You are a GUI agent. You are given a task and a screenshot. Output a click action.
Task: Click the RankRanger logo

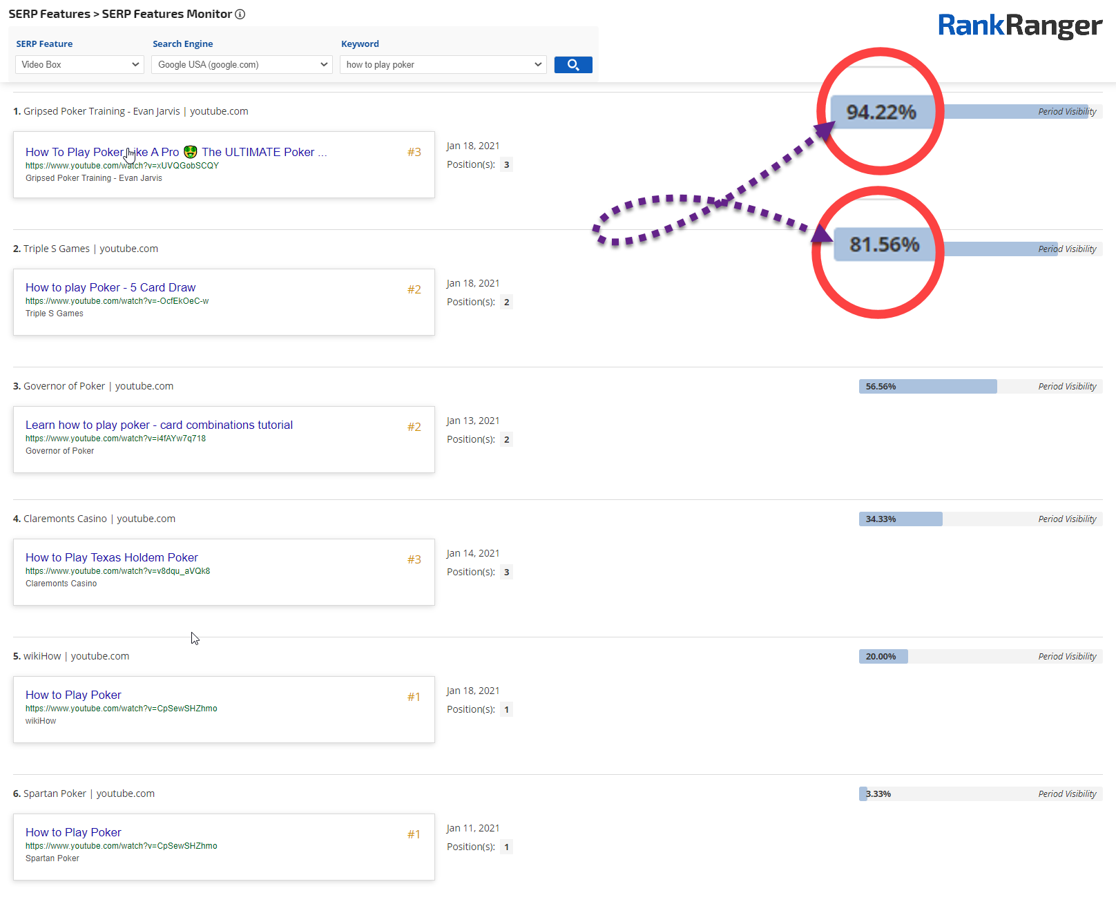(x=1020, y=26)
